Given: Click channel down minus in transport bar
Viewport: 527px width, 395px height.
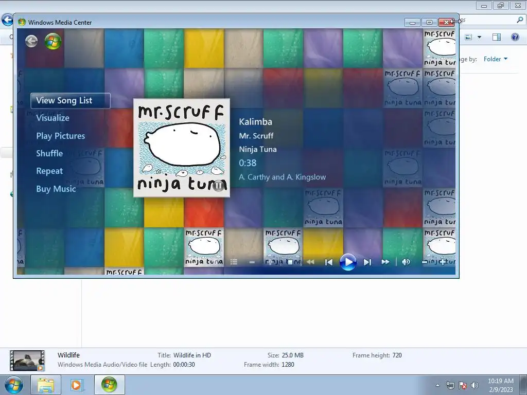Looking at the screenshot, I should tap(252, 262).
